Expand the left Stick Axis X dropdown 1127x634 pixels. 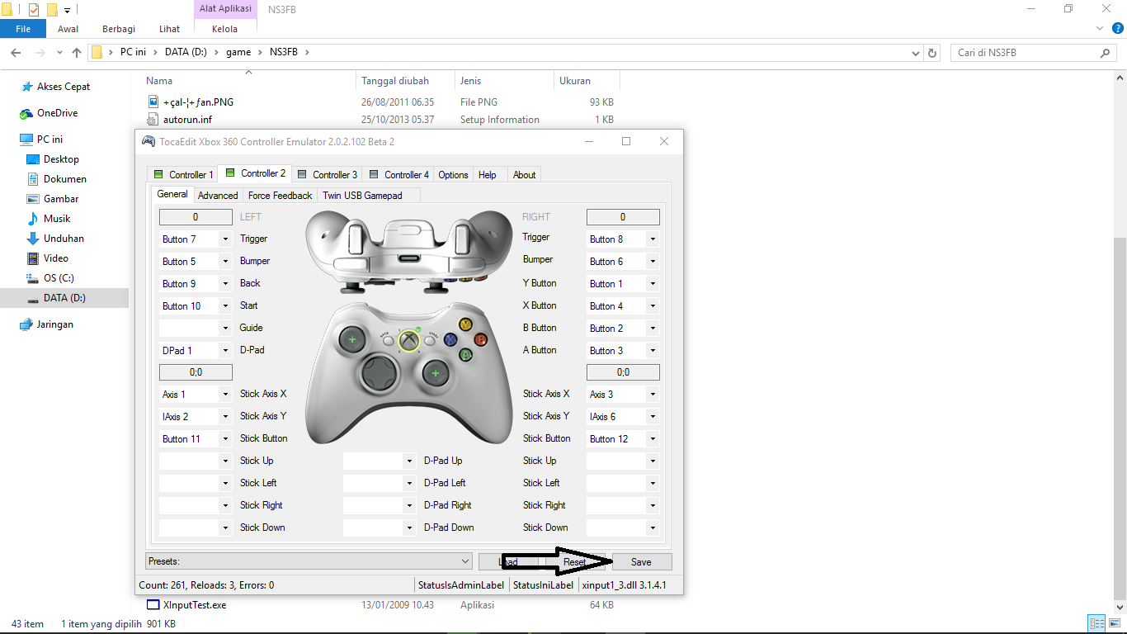click(x=225, y=395)
